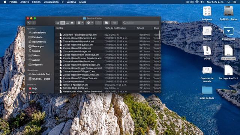
Task: Click file icon of iZotope-Ozone 9.xml
Action: pyautogui.click(x=61, y=82)
